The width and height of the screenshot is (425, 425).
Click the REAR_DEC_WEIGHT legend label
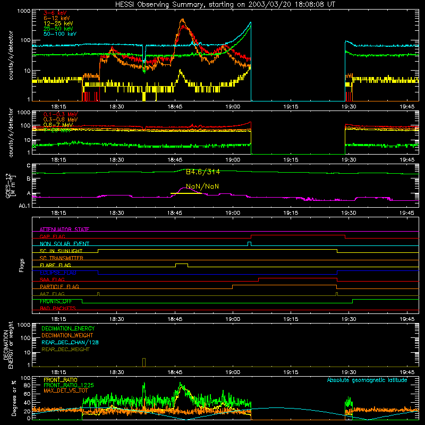65,350
